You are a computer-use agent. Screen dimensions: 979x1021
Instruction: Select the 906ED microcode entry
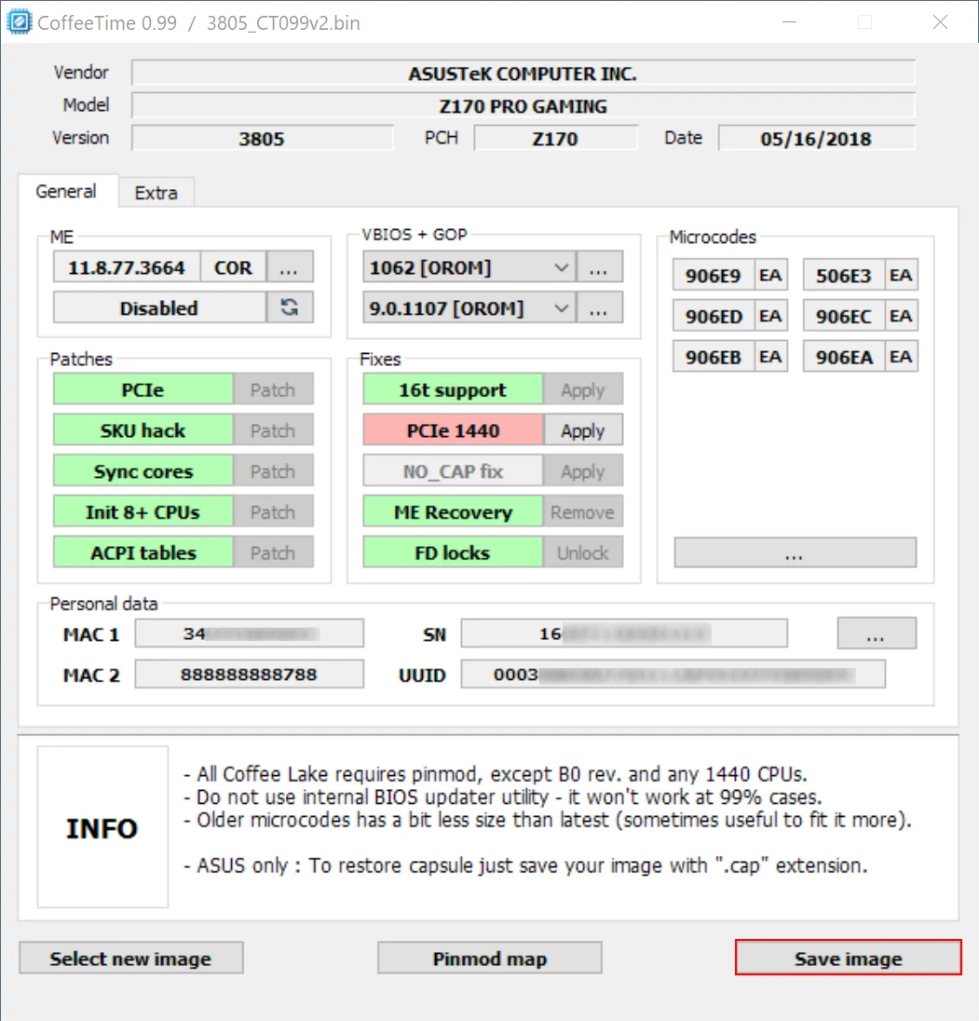click(714, 316)
